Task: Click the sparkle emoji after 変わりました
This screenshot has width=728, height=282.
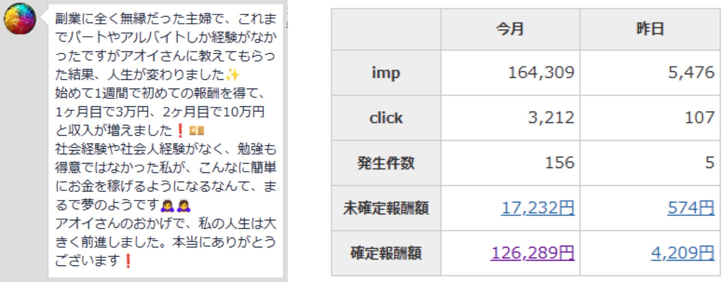Action: 232,75
